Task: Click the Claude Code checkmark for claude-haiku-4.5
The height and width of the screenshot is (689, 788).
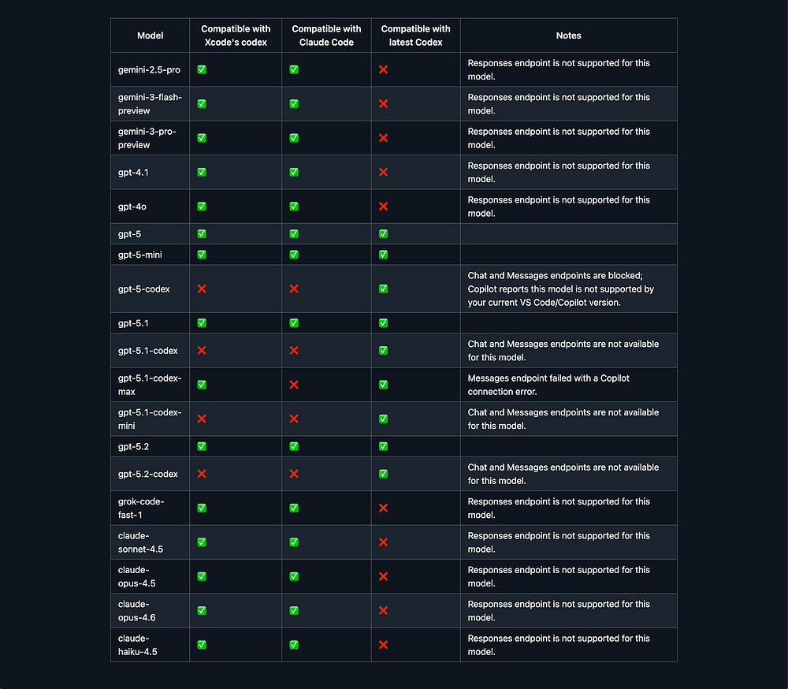Action: (294, 645)
